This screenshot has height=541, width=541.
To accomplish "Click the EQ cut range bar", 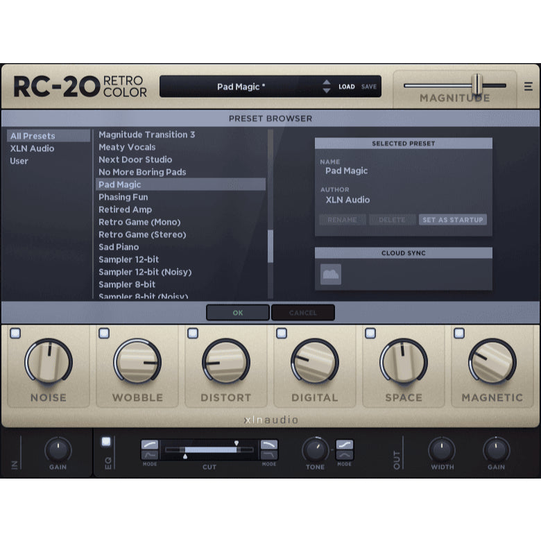I will click(x=210, y=450).
